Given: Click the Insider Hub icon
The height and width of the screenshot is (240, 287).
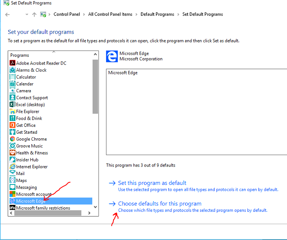Looking at the screenshot, I should pos(12,160).
